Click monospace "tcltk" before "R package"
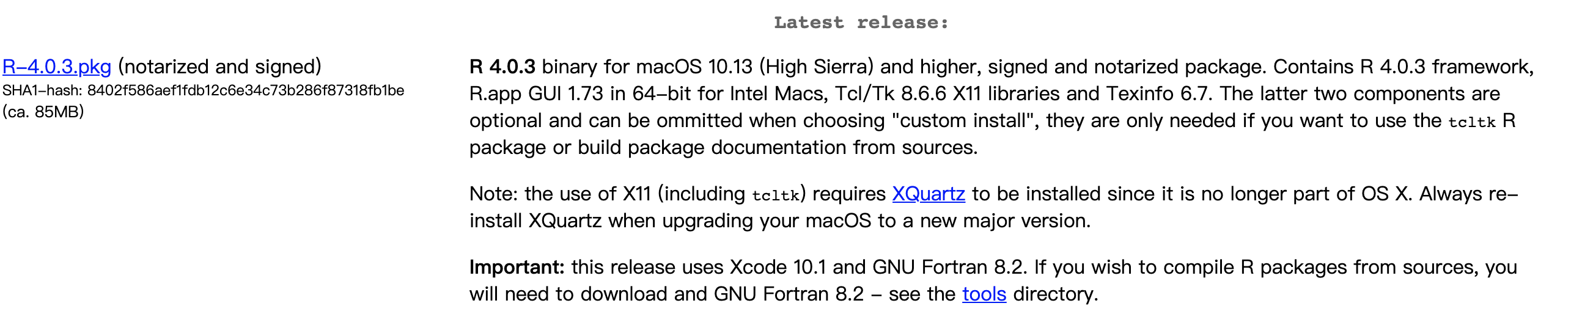The height and width of the screenshot is (336, 1582). pyautogui.click(x=1471, y=122)
